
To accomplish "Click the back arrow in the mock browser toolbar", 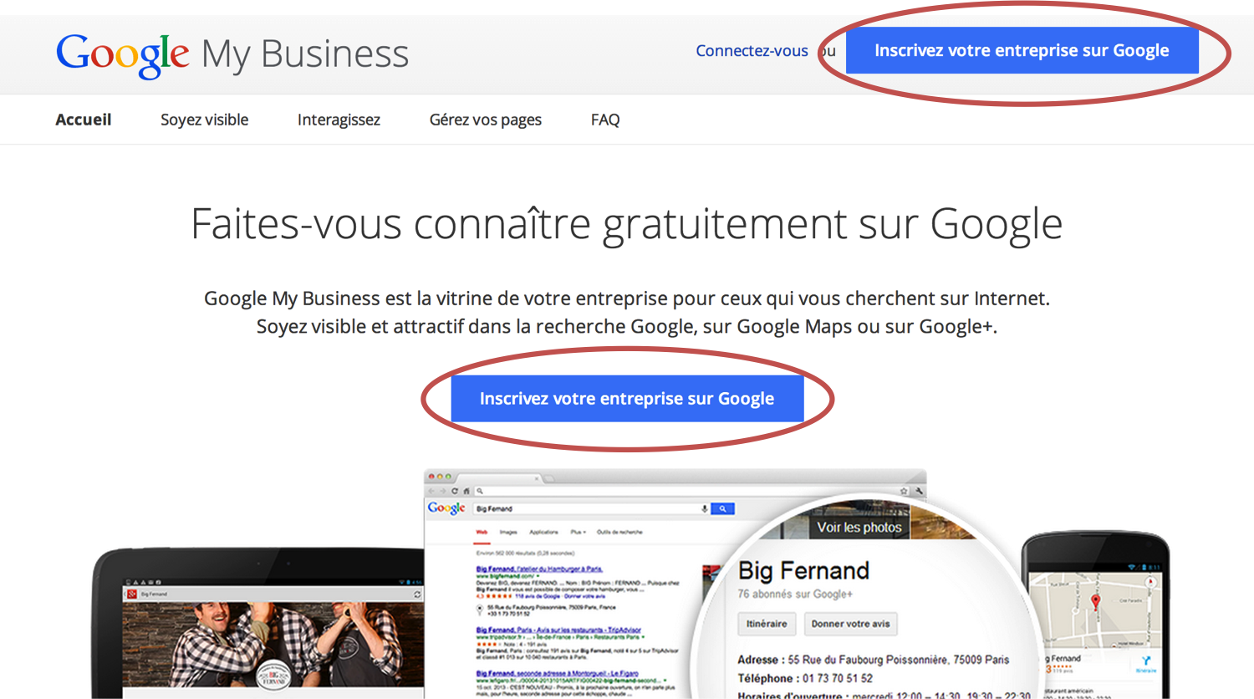I will pos(431,491).
